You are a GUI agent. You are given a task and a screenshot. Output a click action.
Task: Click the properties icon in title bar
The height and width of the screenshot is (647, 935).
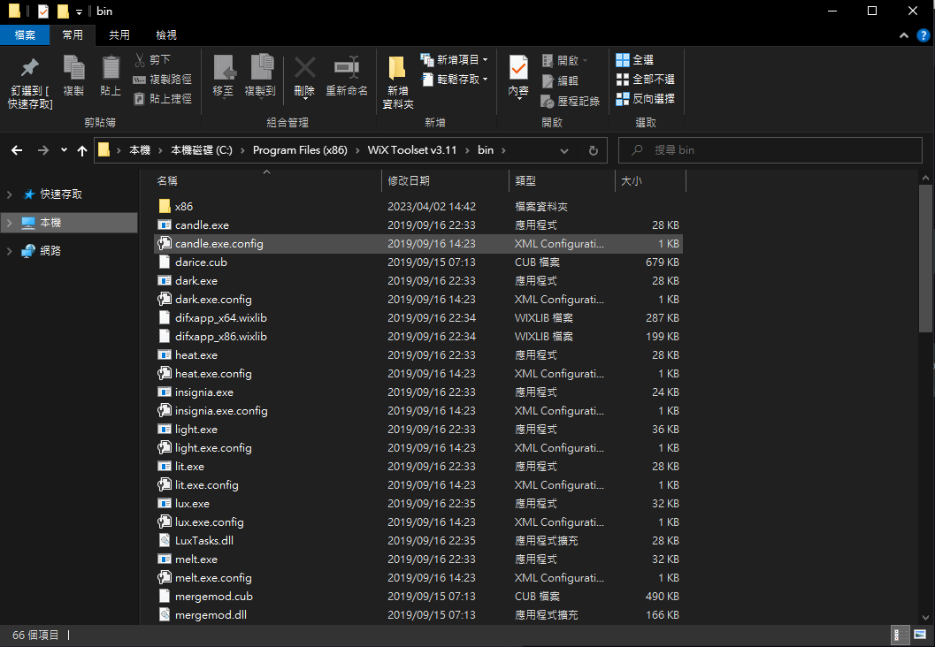[43, 11]
